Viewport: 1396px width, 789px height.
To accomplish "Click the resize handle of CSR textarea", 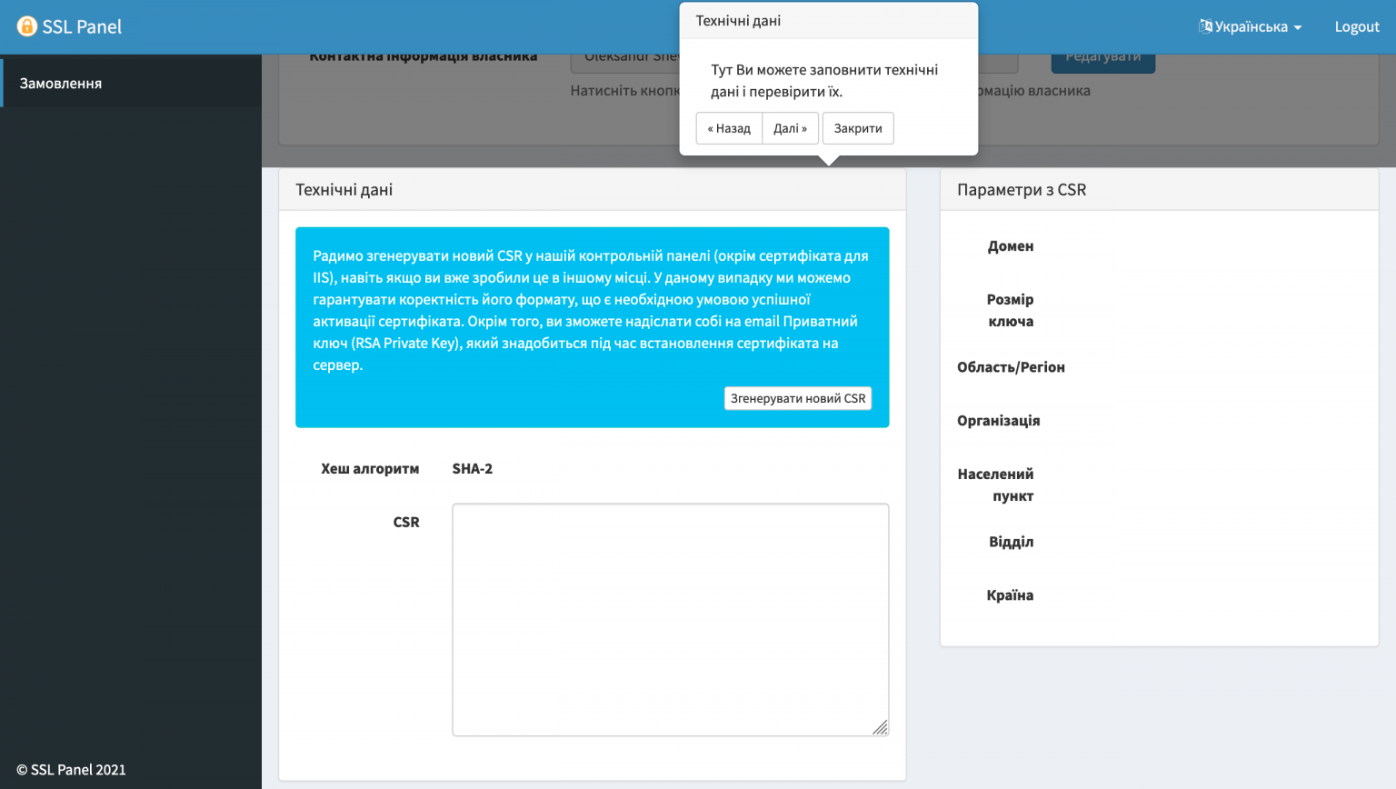I will pos(880,727).
